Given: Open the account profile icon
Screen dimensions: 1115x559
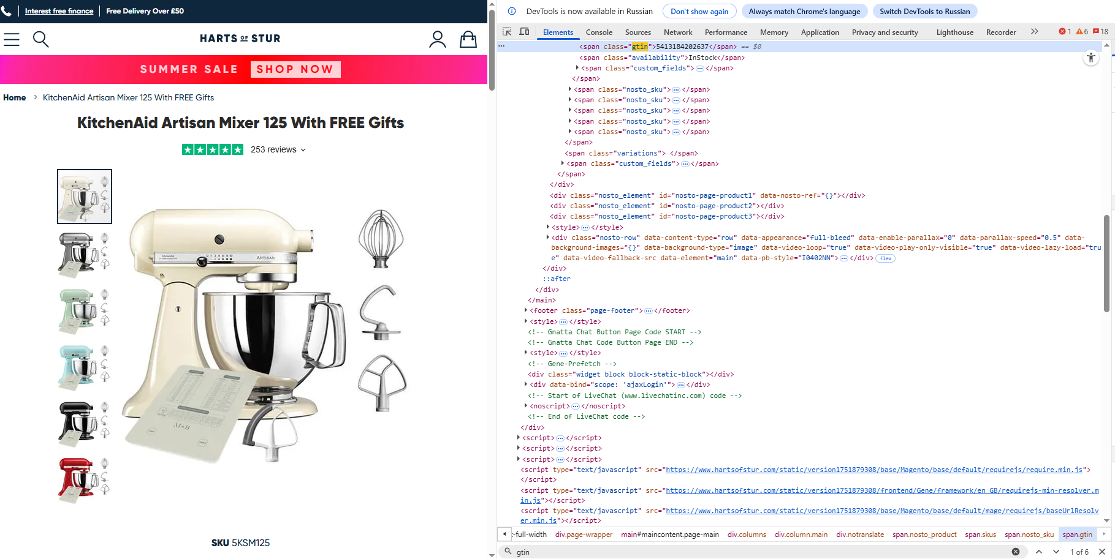Looking at the screenshot, I should pos(437,39).
